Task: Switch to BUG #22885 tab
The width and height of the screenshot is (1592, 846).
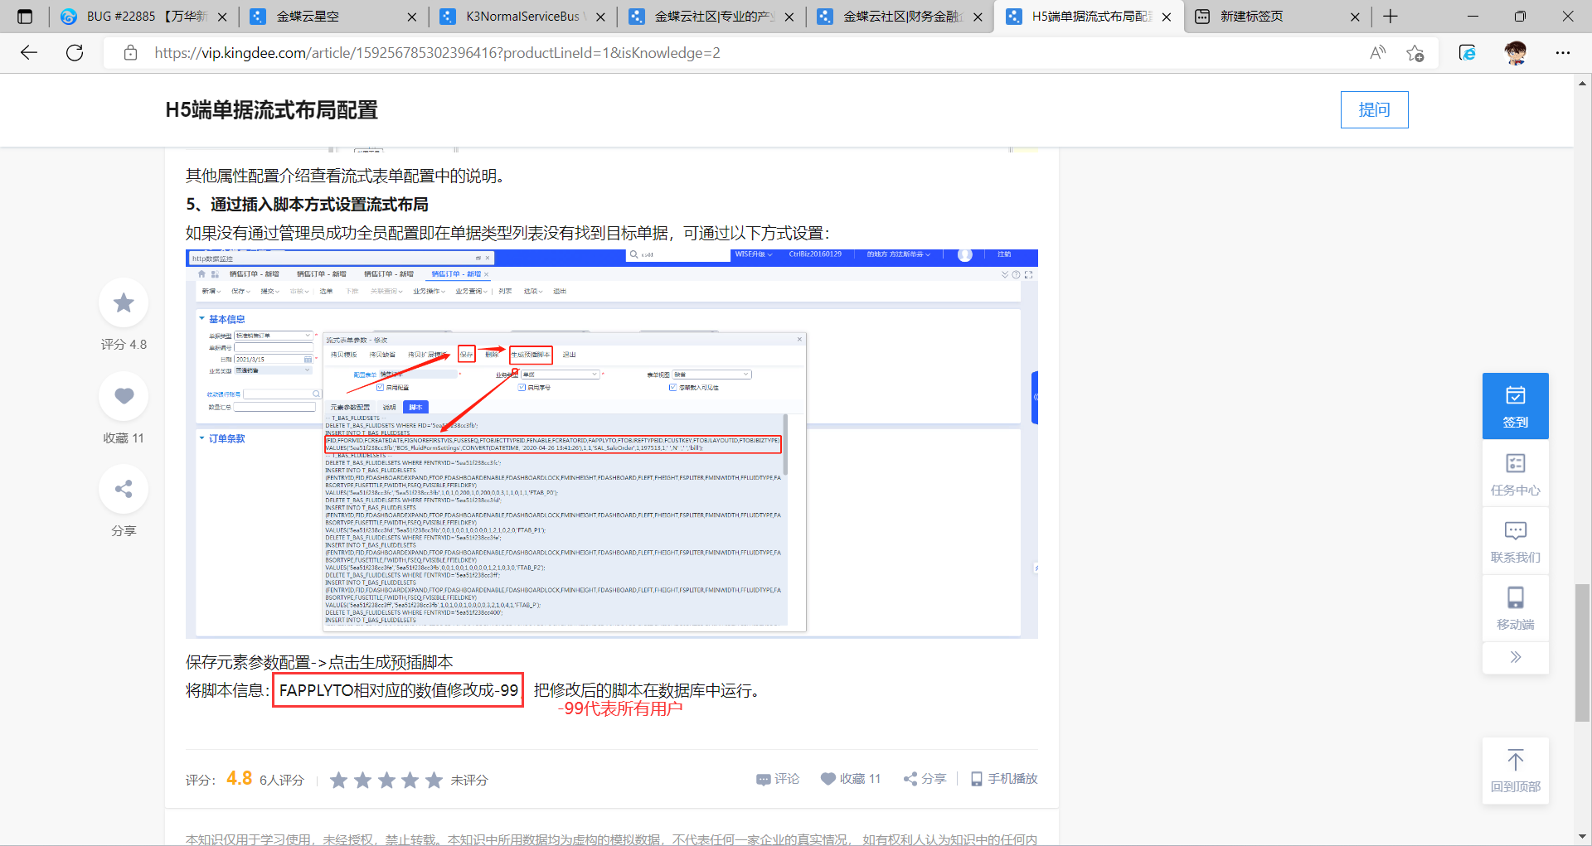Action: [x=143, y=17]
